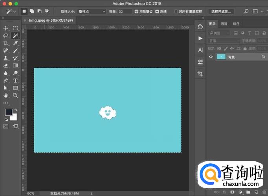The image size is (268, 196).
Task: Click the foreground color swatch
Action: [9, 112]
